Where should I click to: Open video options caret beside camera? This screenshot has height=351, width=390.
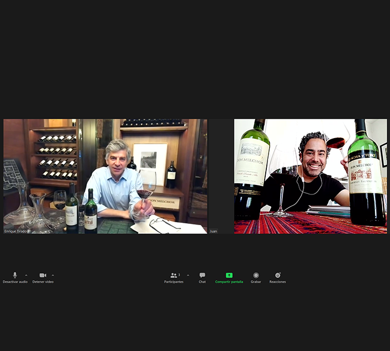(x=53, y=275)
